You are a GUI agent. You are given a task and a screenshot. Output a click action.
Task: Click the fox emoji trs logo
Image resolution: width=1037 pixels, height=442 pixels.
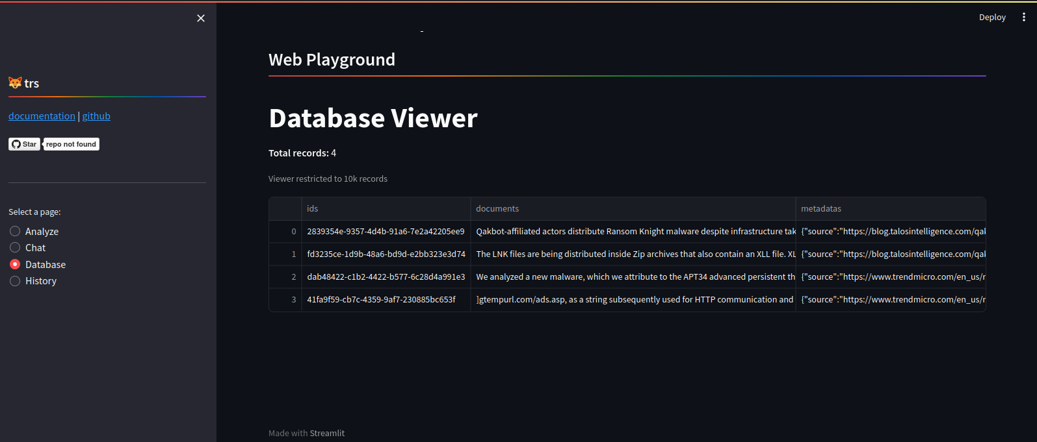pyautogui.click(x=15, y=83)
